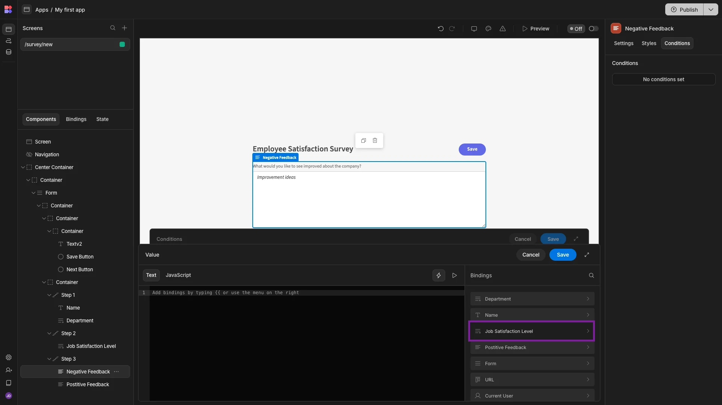This screenshot has width=722, height=405.
Task: Run the binding with the play icon
Action: point(455,275)
